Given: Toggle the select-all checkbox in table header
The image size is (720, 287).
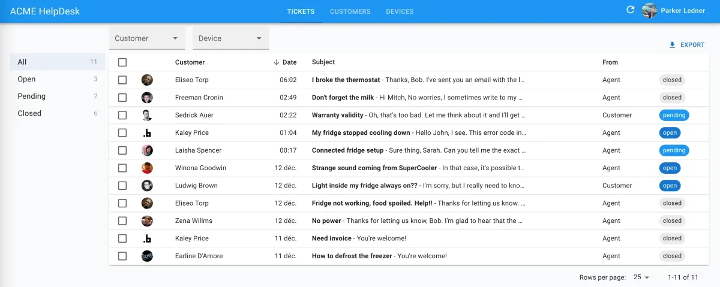Looking at the screenshot, I should tap(122, 62).
